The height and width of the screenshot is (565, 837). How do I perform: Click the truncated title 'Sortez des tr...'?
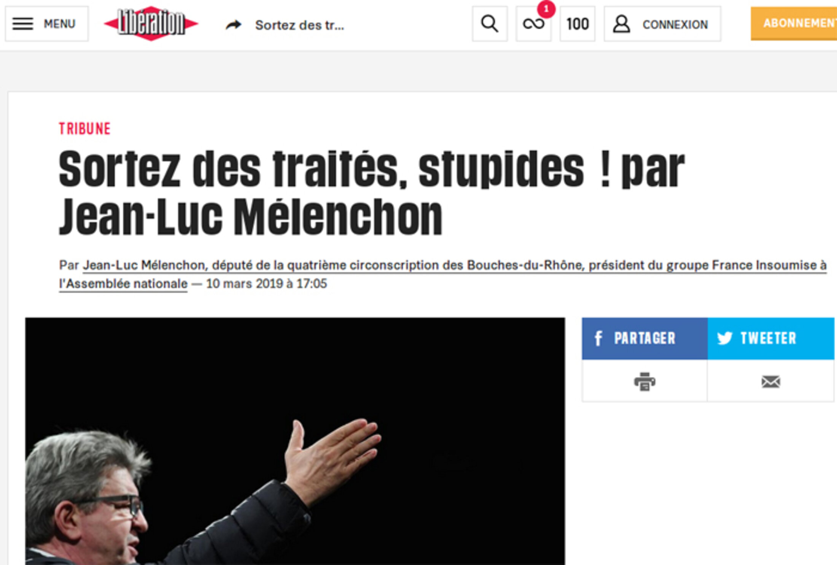pos(299,25)
